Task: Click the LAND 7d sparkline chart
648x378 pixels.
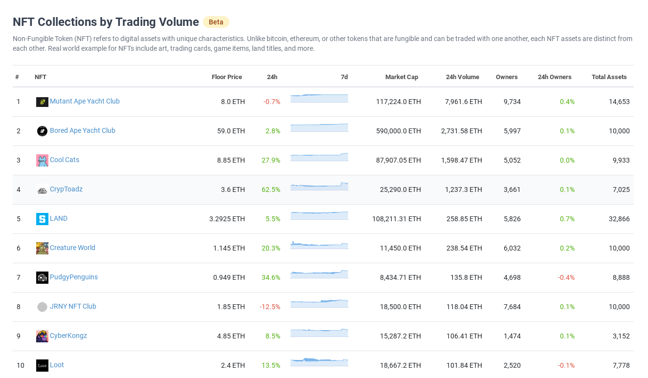Action: click(x=319, y=215)
